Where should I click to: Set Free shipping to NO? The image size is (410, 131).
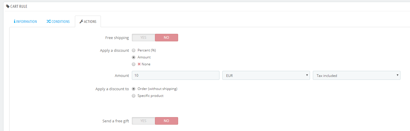pyautogui.click(x=167, y=38)
